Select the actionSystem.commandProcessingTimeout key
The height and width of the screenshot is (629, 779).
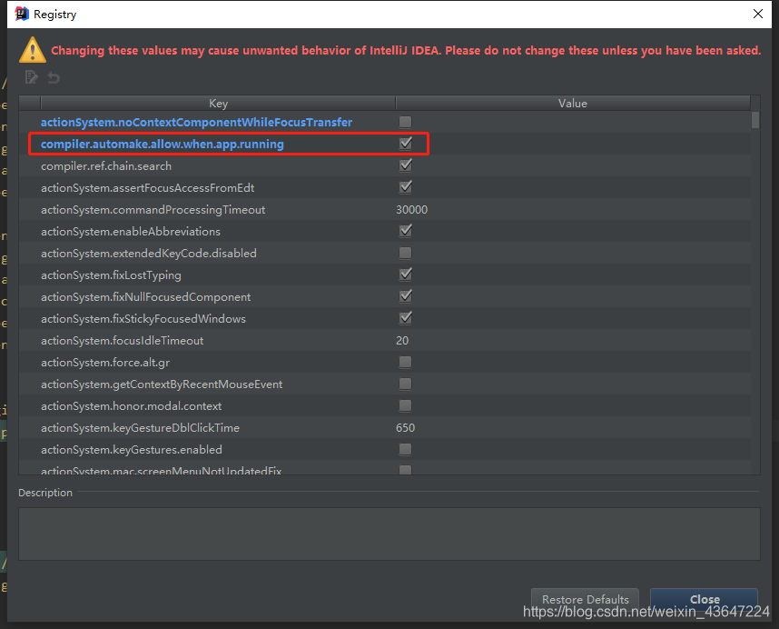point(153,210)
